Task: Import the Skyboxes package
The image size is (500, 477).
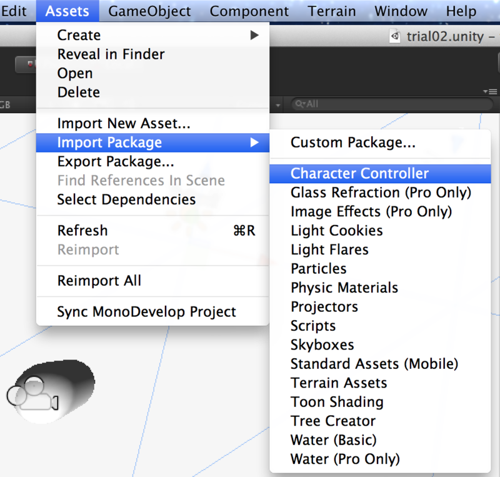Action: point(322,345)
